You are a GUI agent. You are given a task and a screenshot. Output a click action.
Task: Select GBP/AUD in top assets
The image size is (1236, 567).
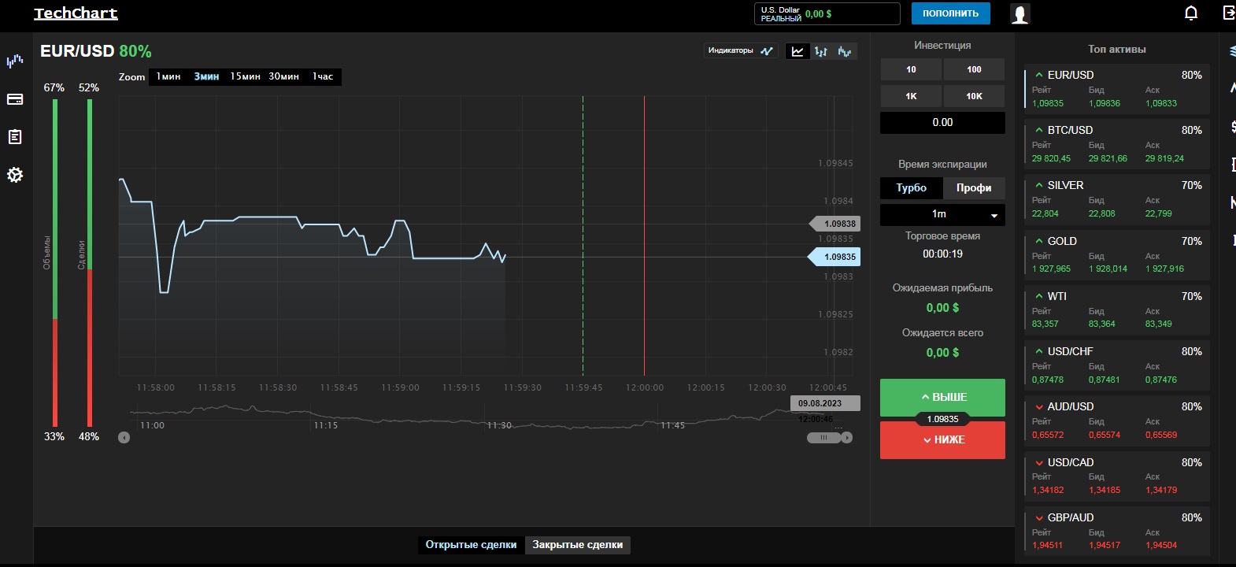point(1116,532)
